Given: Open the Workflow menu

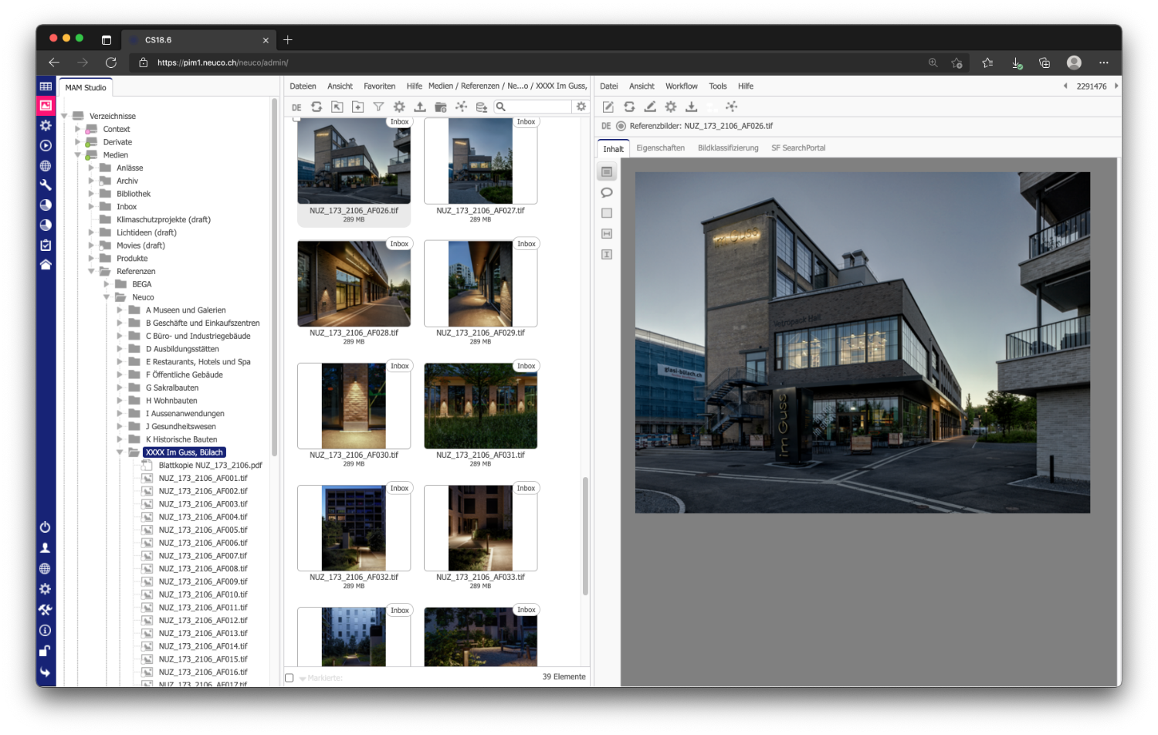Looking at the screenshot, I should [x=681, y=86].
